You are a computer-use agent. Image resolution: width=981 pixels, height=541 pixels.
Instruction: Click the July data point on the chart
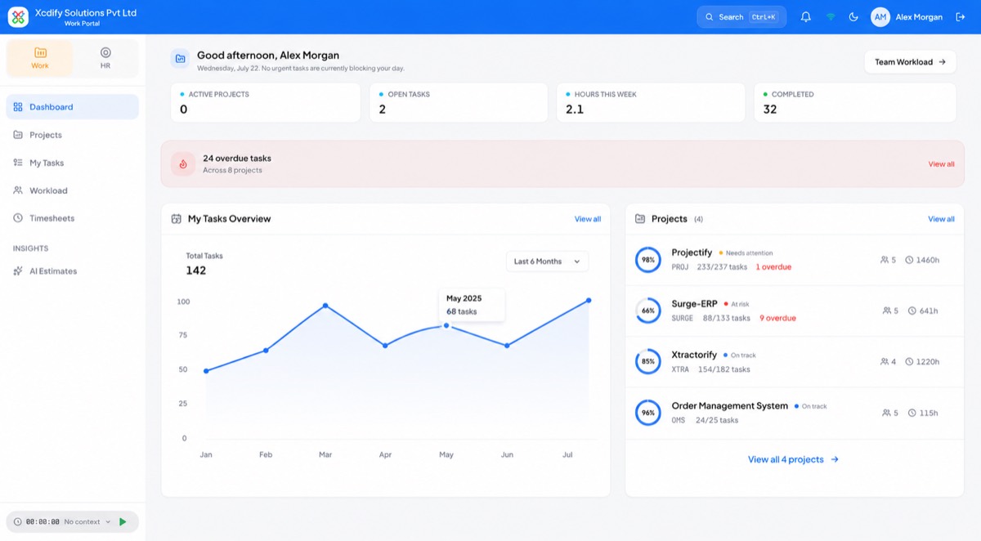(x=589, y=301)
